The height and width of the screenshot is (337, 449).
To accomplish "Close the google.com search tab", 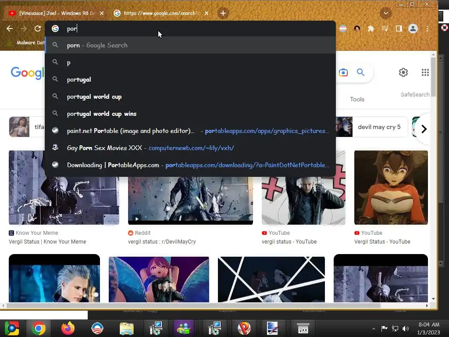I will pos(207,13).
